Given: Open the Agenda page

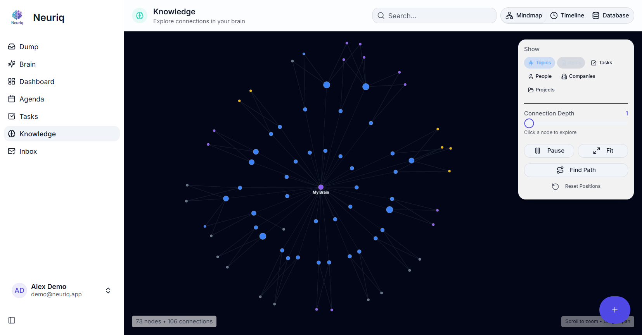Looking at the screenshot, I should (62, 99).
